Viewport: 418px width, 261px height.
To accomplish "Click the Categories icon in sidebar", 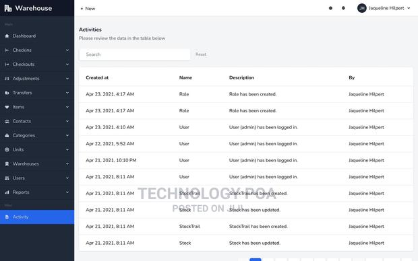I will 7,135.
